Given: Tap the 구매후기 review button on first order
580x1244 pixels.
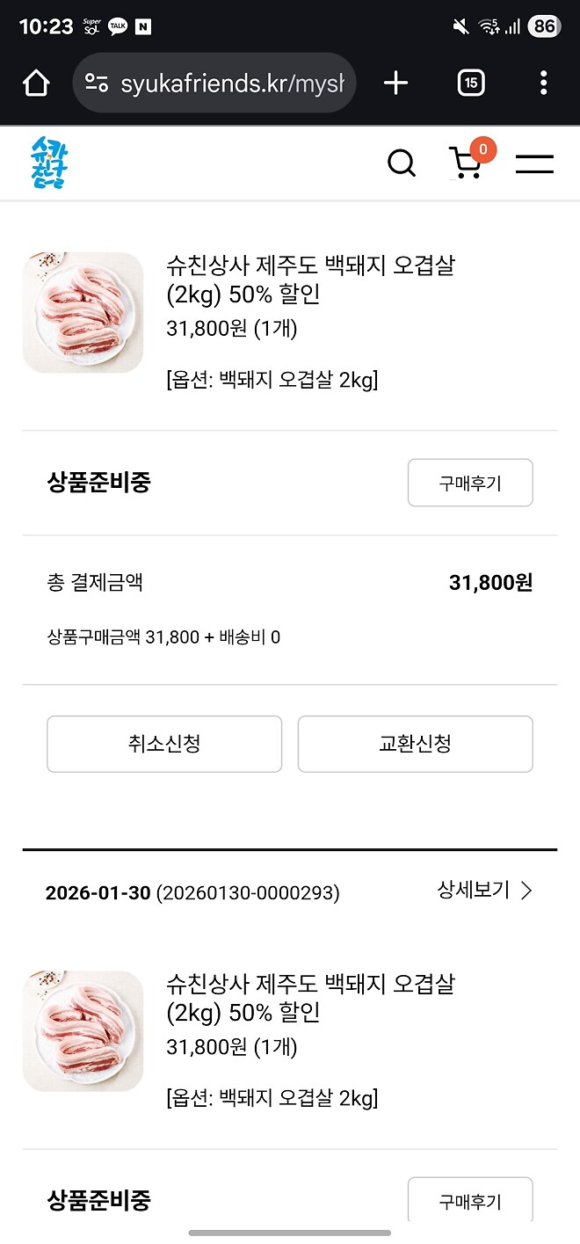Looking at the screenshot, I should [x=470, y=483].
